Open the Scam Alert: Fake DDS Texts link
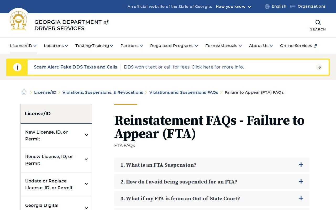The height and width of the screenshot is (210, 336). point(75,67)
